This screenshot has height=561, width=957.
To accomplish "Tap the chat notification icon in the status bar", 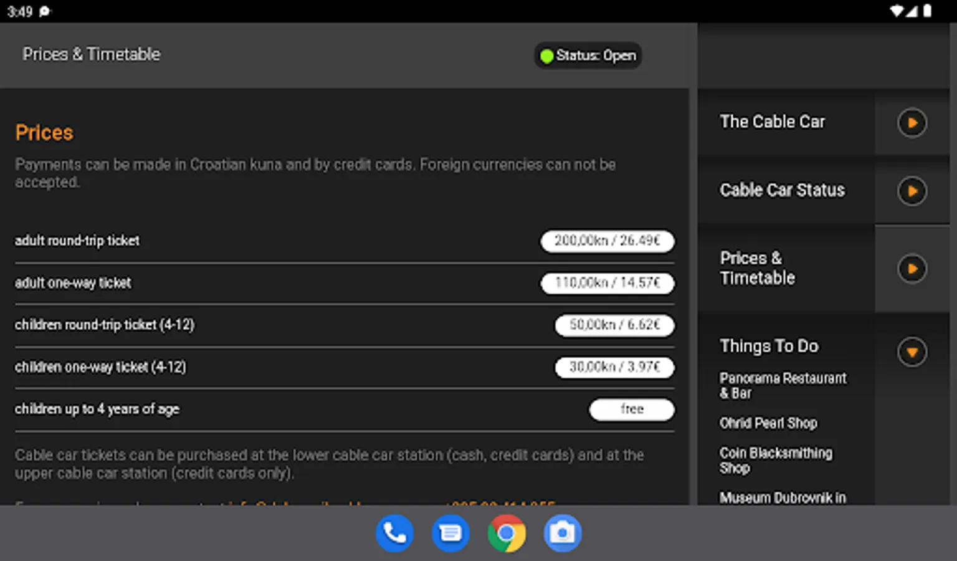I will click(x=45, y=11).
